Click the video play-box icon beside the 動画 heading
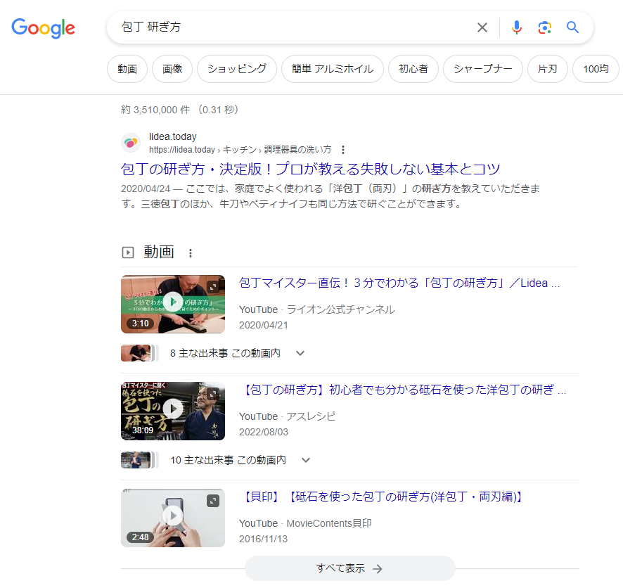Image resolution: width=623 pixels, height=588 pixels. (127, 253)
